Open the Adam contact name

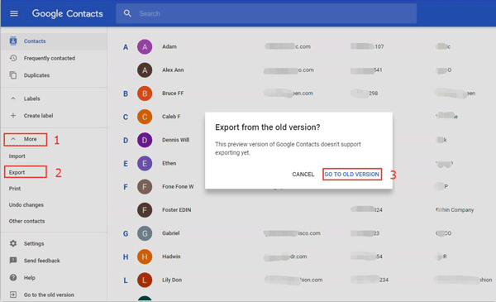point(169,47)
